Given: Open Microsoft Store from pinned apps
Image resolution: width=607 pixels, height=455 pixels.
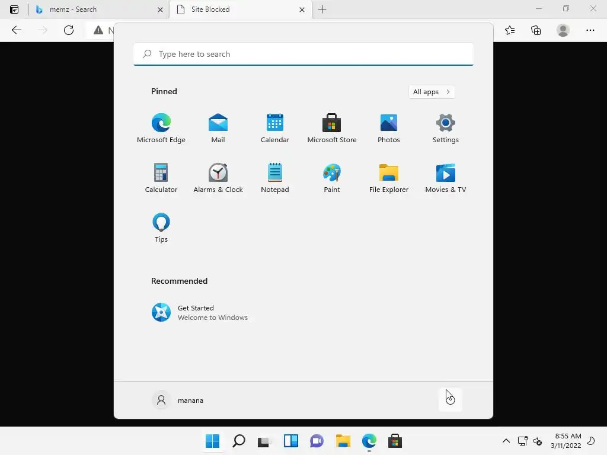Looking at the screenshot, I should [x=332, y=128].
